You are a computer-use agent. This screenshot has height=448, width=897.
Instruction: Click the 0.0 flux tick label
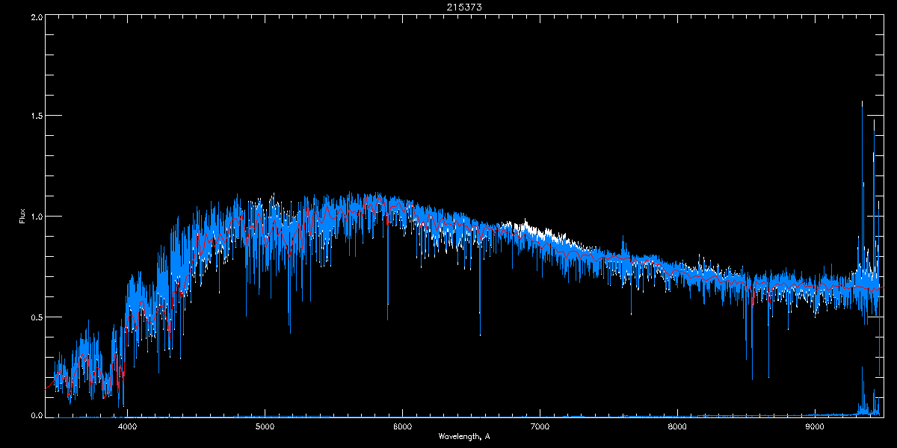click(x=35, y=415)
